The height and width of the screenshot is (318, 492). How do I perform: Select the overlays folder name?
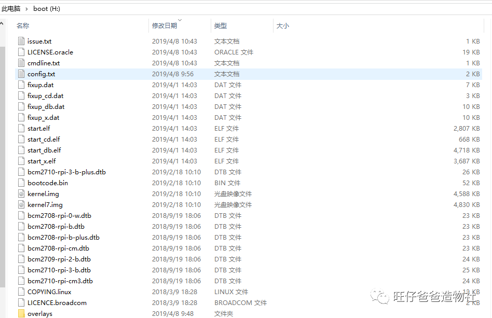point(40,314)
